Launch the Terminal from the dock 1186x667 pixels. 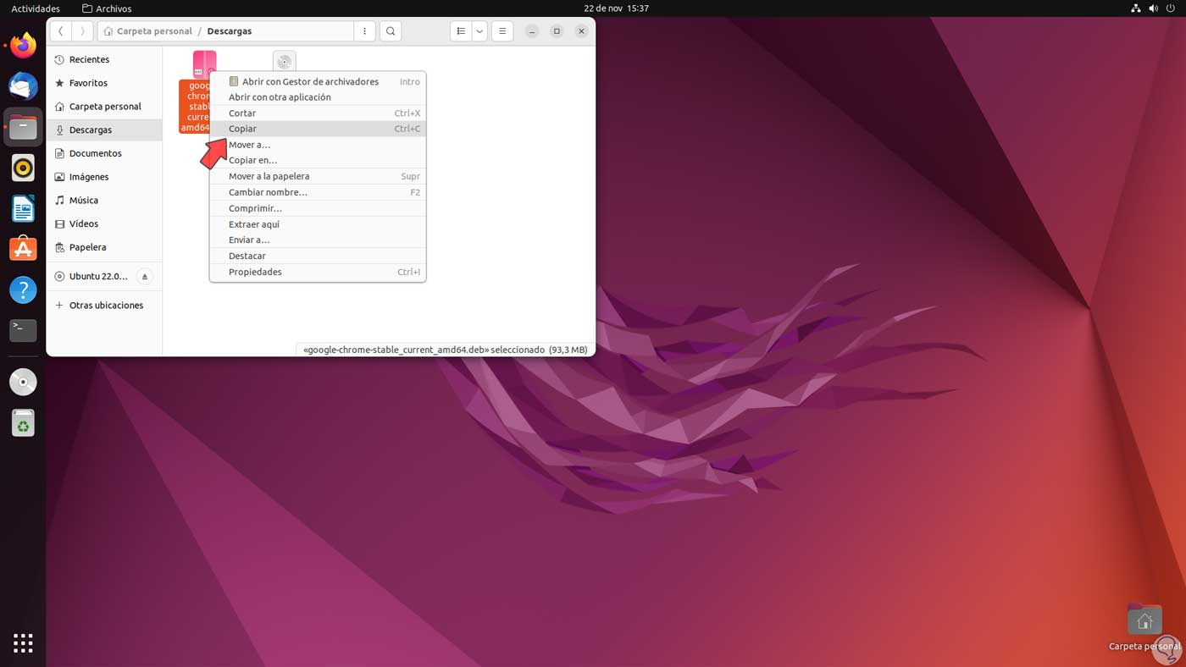pos(22,330)
